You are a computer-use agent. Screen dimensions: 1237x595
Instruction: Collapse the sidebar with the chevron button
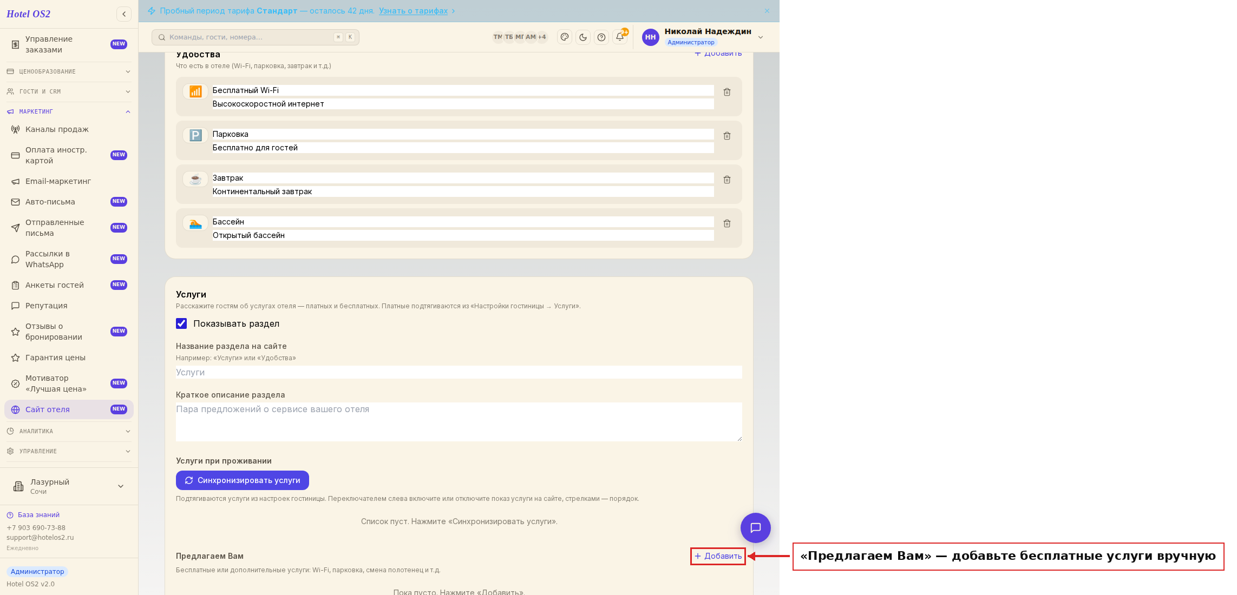124,14
